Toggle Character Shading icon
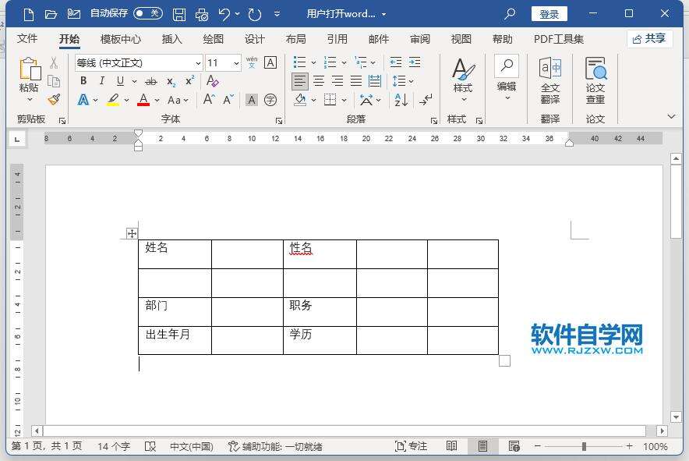This screenshot has width=689, height=461. 251,101
